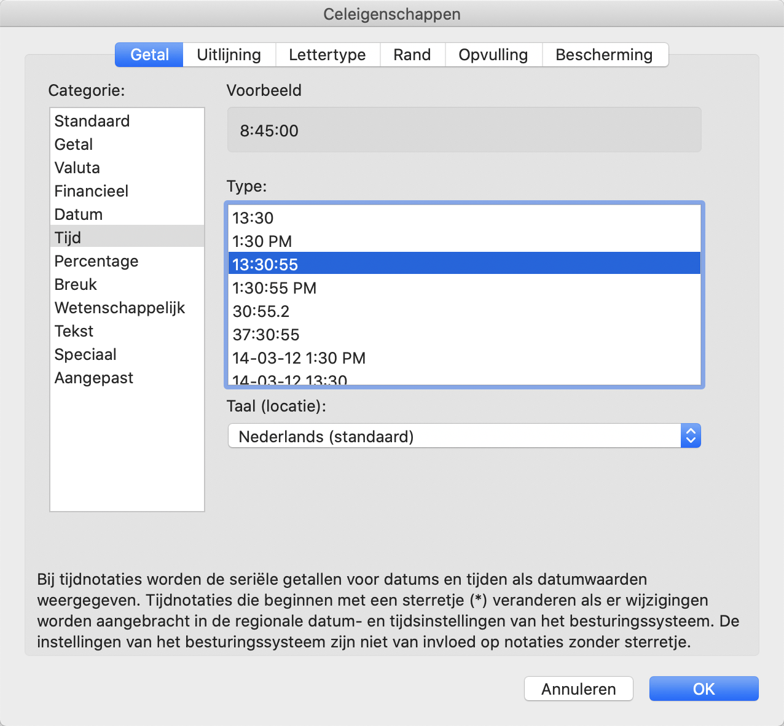784x726 pixels.
Task: Choose the Financieel category
Action: pyautogui.click(x=127, y=191)
